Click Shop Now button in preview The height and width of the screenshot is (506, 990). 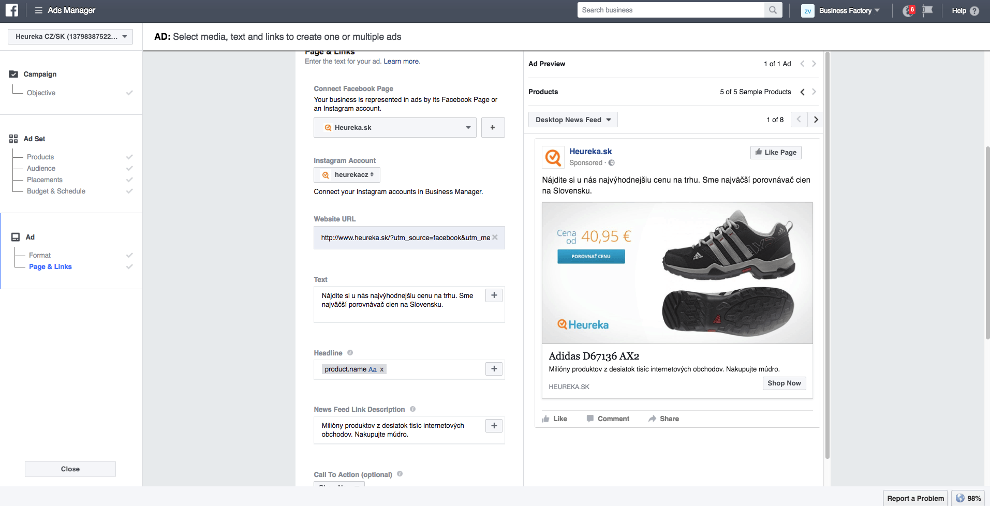pos(784,383)
